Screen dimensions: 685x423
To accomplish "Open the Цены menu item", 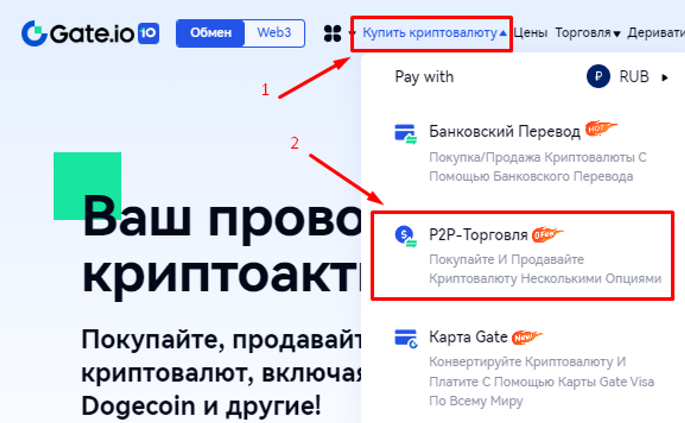I will (531, 33).
